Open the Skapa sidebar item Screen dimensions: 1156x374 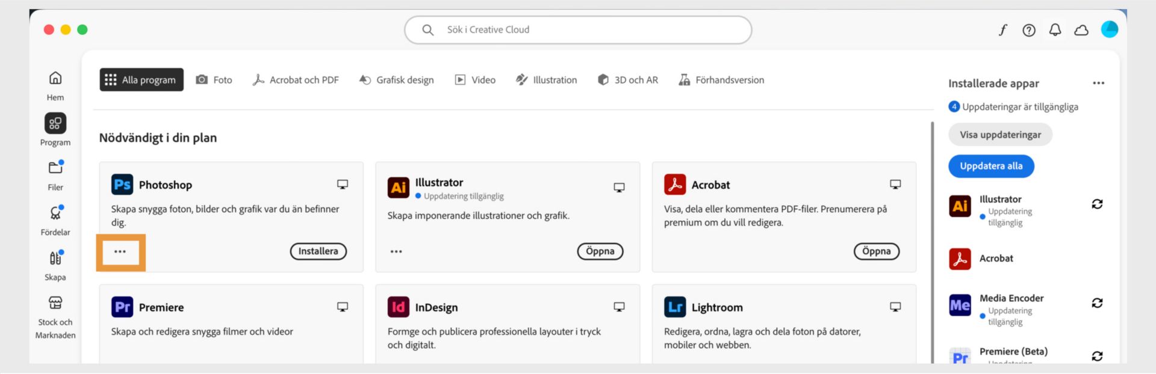[55, 258]
